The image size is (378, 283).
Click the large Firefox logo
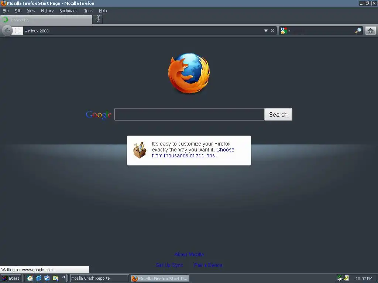189,73
